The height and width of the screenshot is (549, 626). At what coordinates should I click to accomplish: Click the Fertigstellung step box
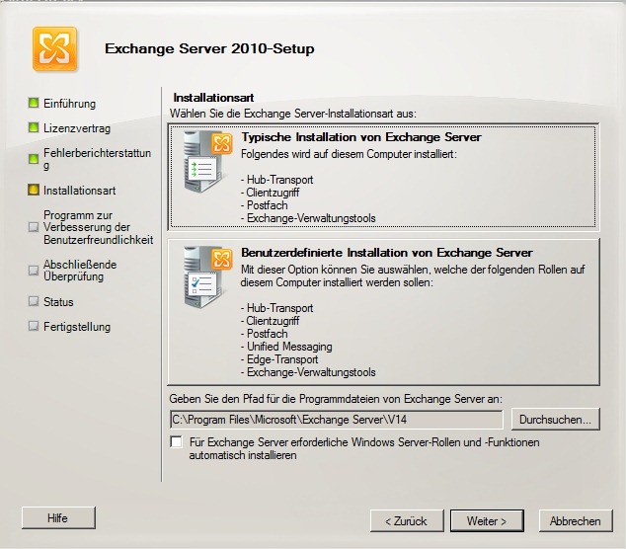tap(34, 326)
